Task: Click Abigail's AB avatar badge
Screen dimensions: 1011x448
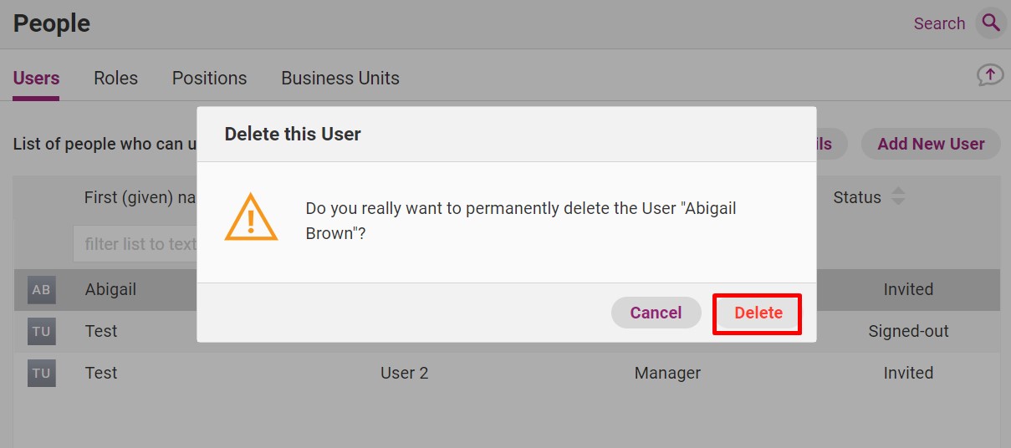Action: pos(41,290)
